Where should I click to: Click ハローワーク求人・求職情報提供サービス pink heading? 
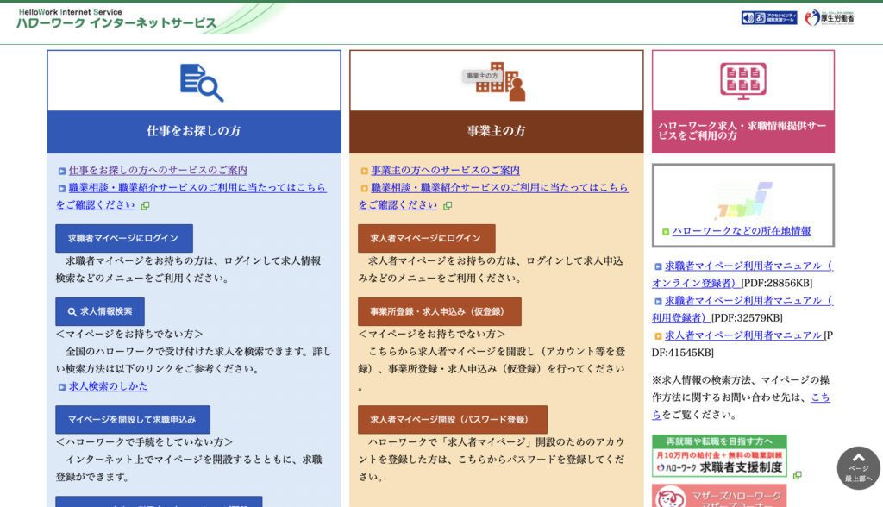coord(743,131)
